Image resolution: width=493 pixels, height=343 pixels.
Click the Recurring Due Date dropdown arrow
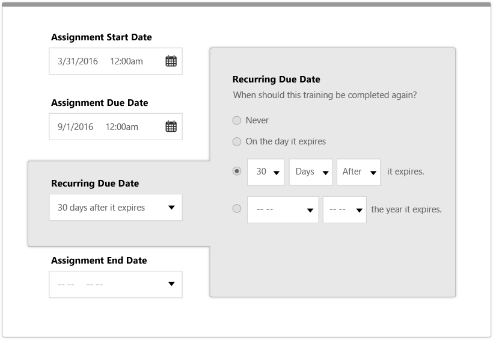pos(171,208)
